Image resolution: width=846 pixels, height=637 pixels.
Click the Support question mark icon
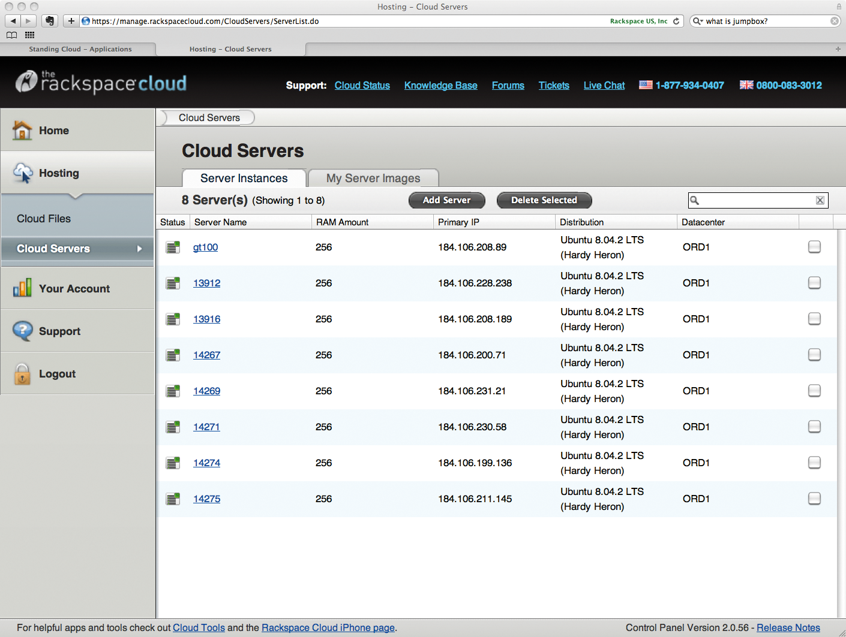(23, 331)
